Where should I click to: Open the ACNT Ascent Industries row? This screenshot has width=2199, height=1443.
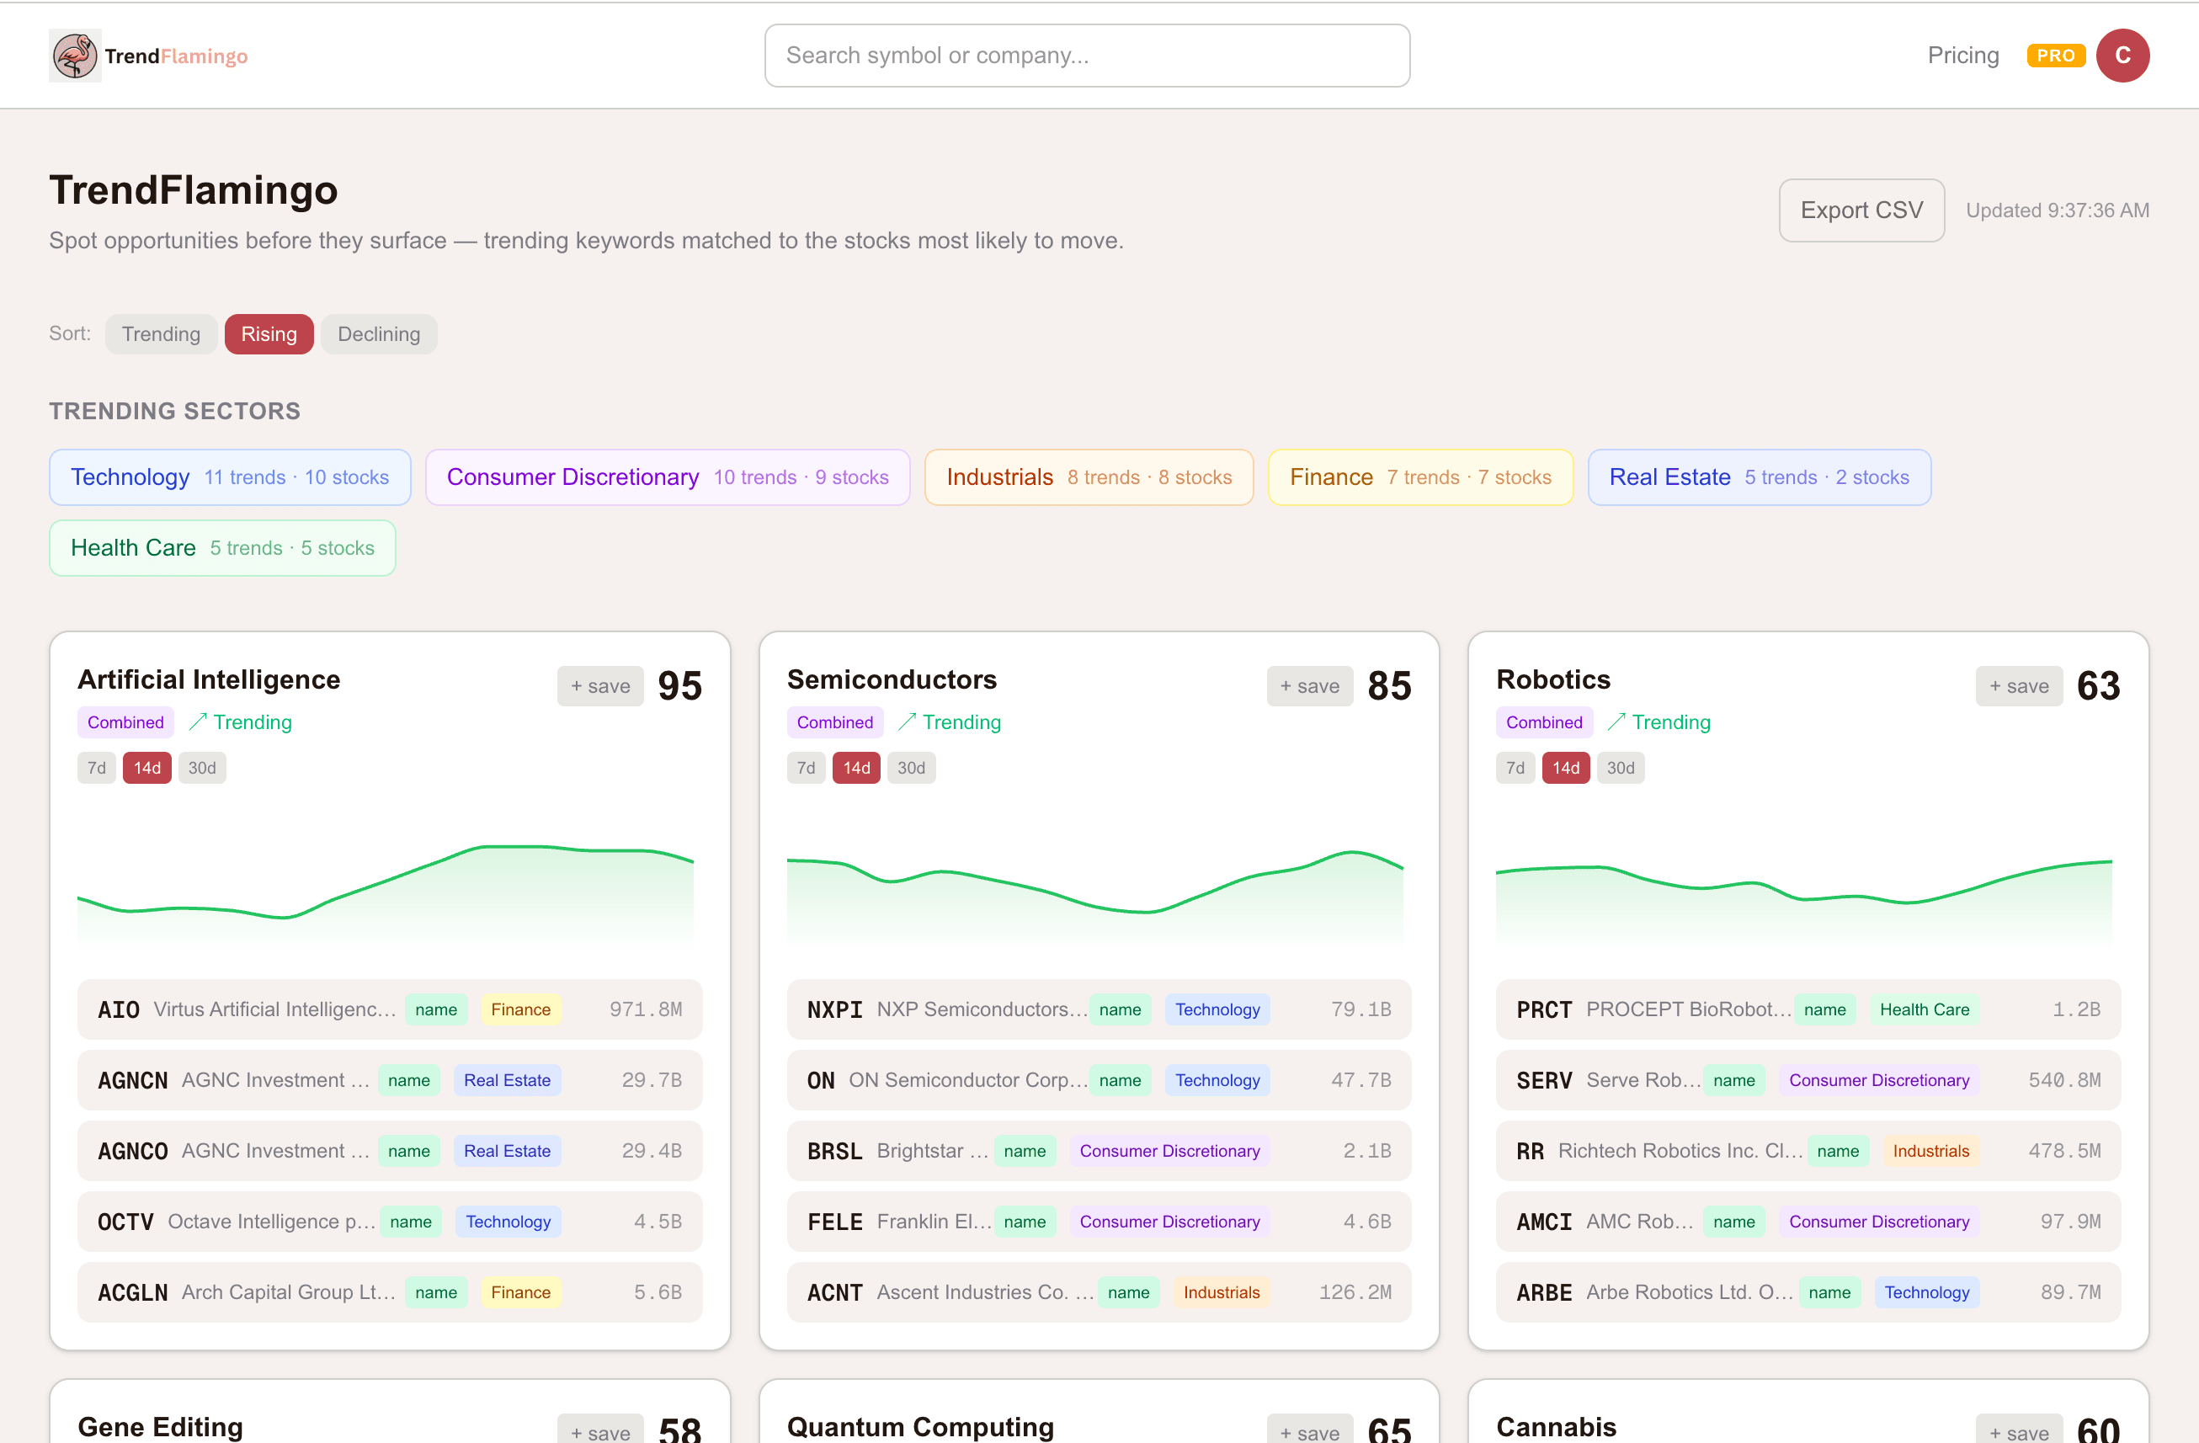point(1099,1291)
